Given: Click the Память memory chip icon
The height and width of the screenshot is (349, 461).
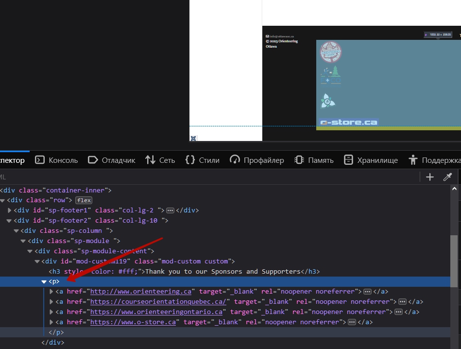Looking at the screenshot, I should click(299, 160).
